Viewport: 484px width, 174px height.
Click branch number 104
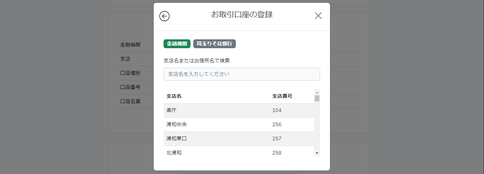pyautogui.click(x=277, y=110)
